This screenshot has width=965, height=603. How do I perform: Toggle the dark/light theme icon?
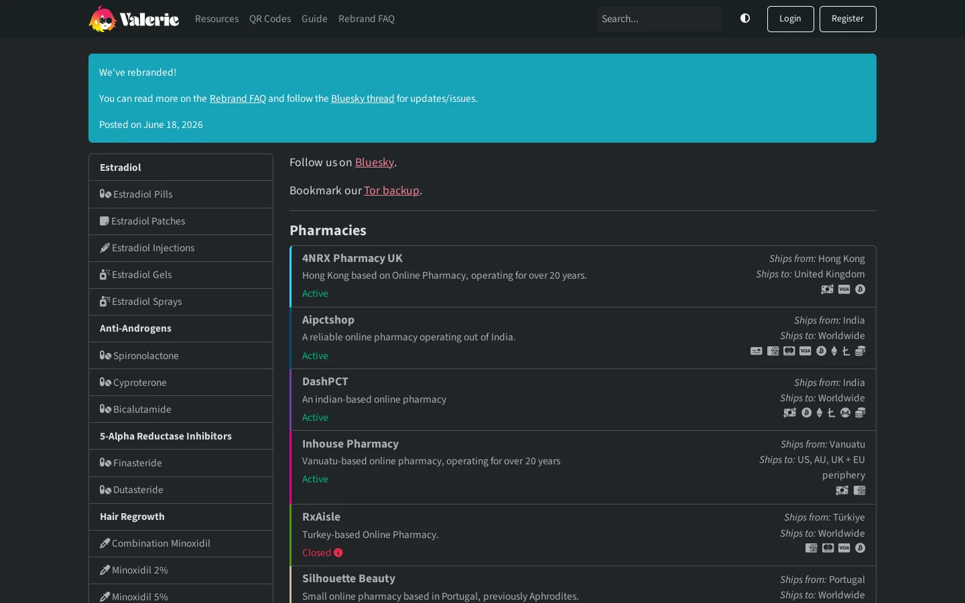745,18
